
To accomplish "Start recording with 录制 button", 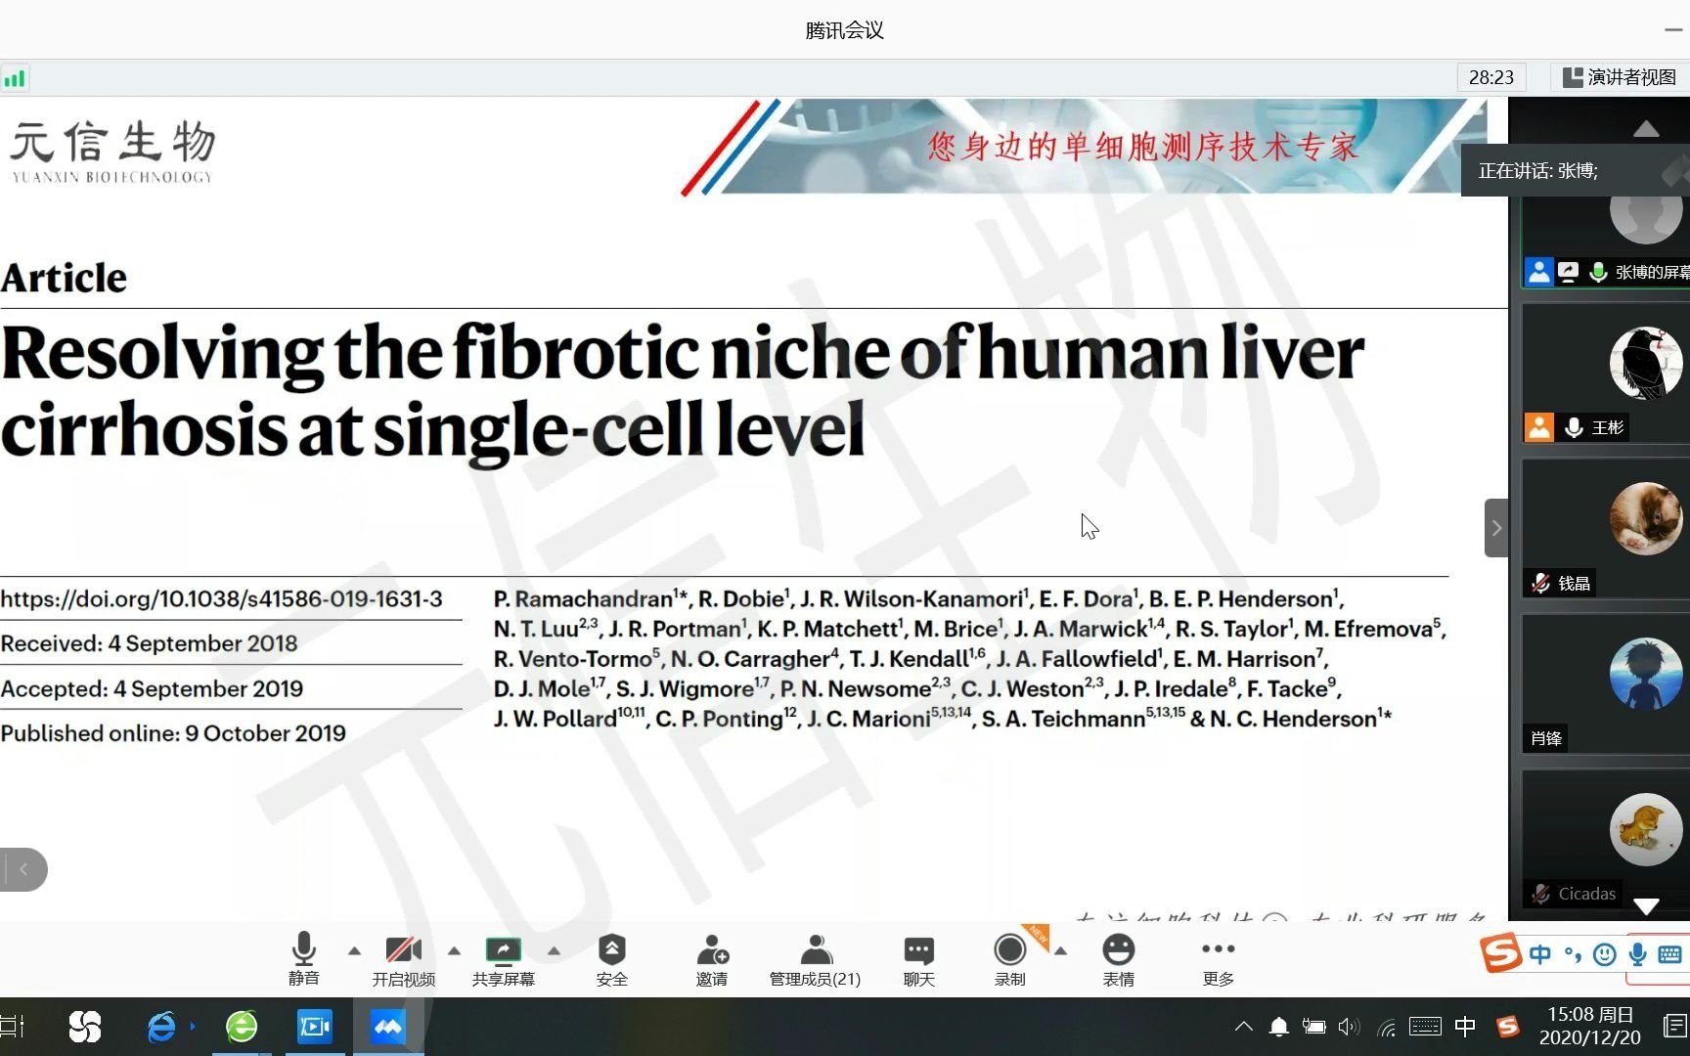I will (x=1009, y=958).
